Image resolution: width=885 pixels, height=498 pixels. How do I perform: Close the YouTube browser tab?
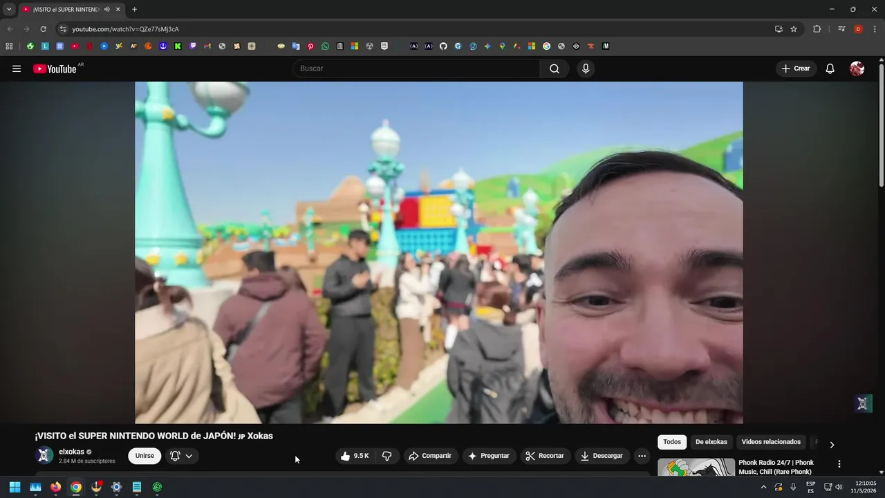coord(118,10)
